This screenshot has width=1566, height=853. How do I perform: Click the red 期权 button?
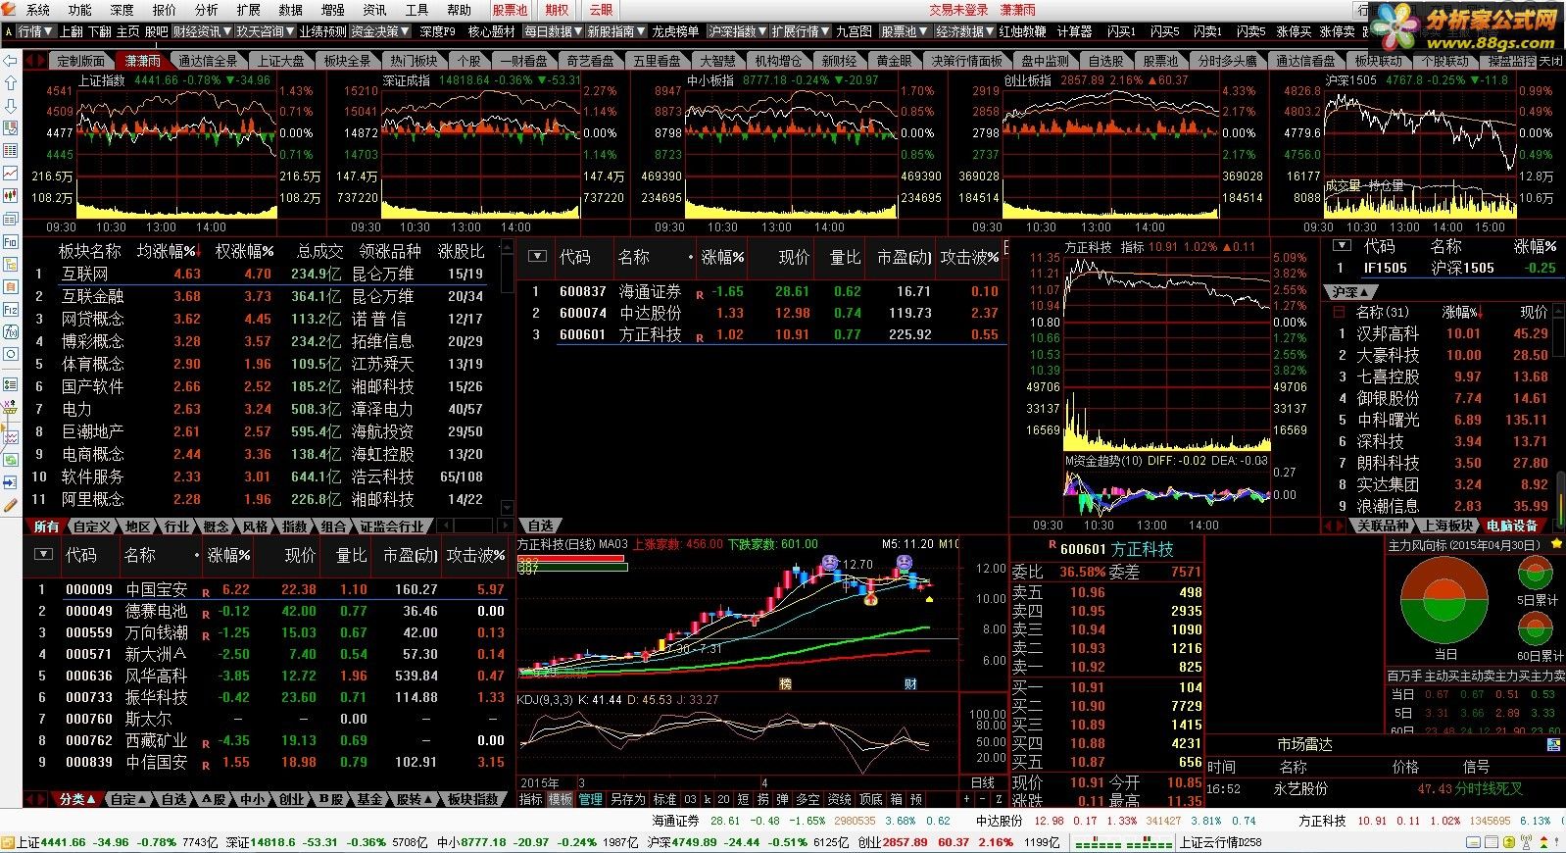click(x=557, y=10)
